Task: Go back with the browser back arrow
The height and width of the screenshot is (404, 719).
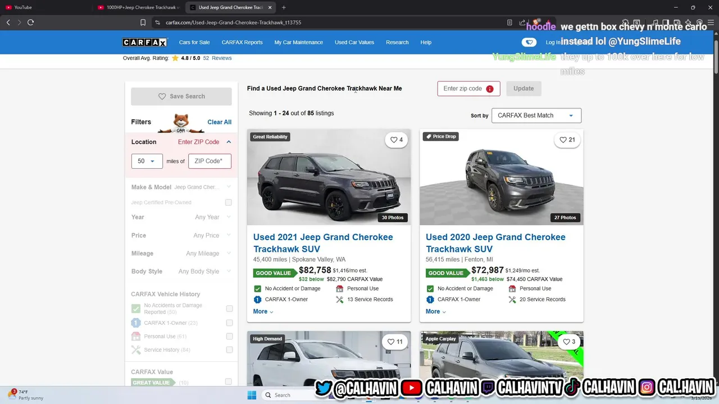Action: click(x=8, y=22)
